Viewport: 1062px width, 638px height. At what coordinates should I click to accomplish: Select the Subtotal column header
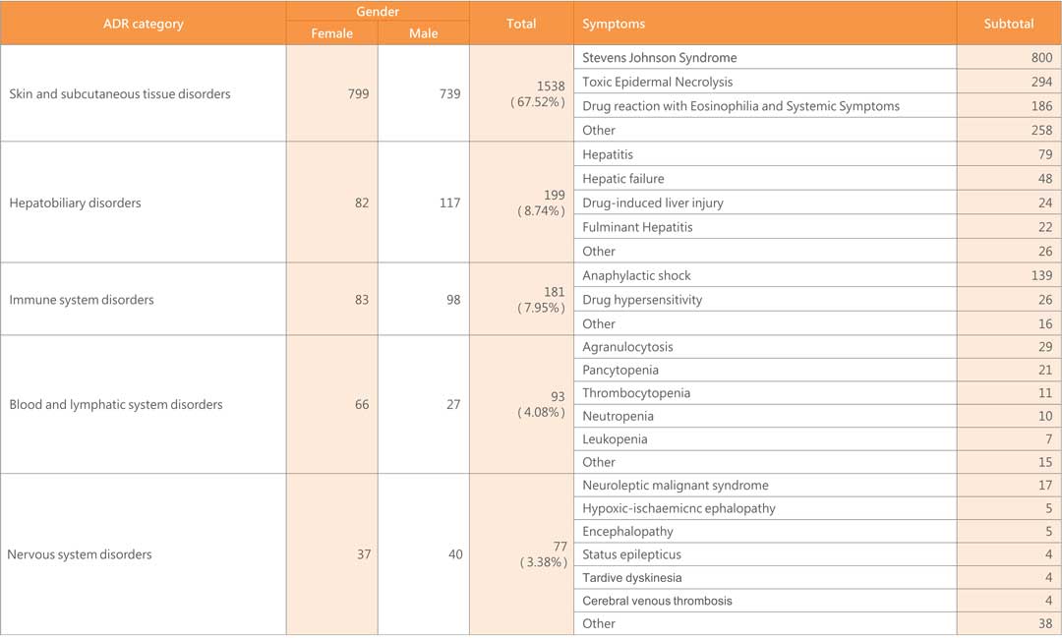(1009, 23)
